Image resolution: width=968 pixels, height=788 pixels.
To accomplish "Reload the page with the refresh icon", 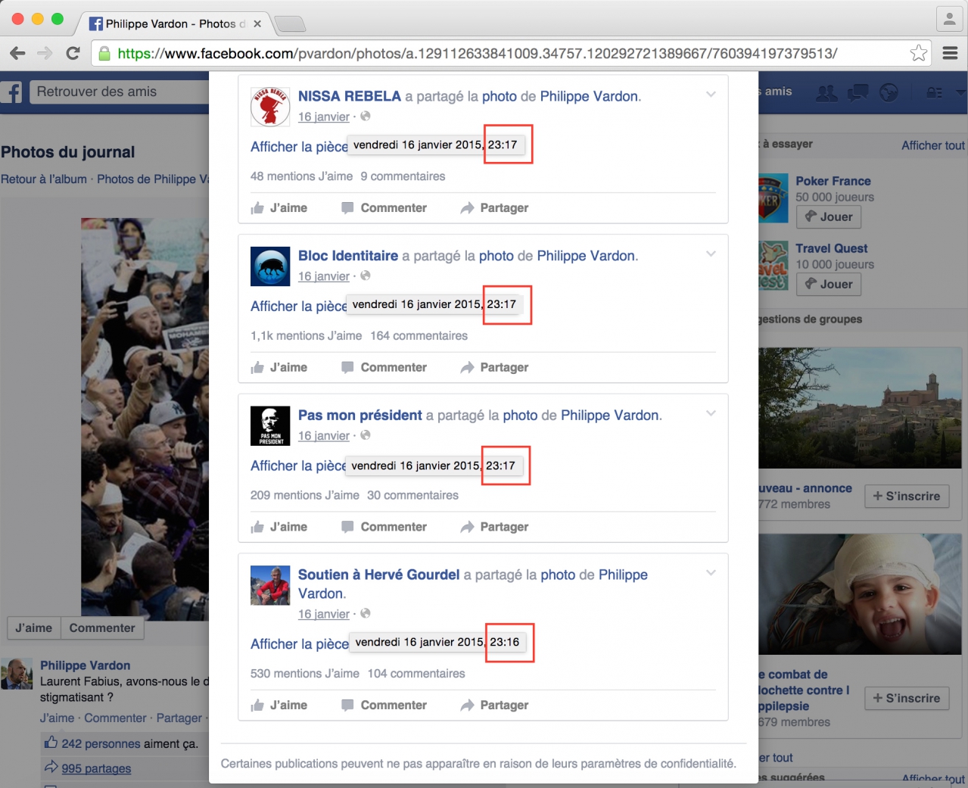I will 73,53.
